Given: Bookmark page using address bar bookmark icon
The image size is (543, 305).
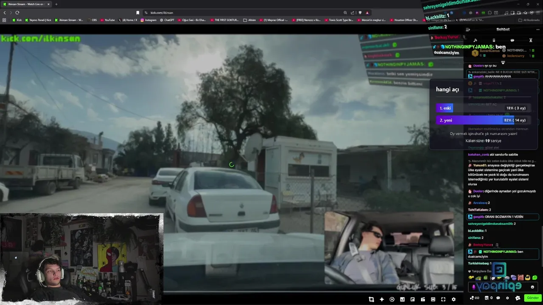Looking at the screenshot, I should (137, 13).
